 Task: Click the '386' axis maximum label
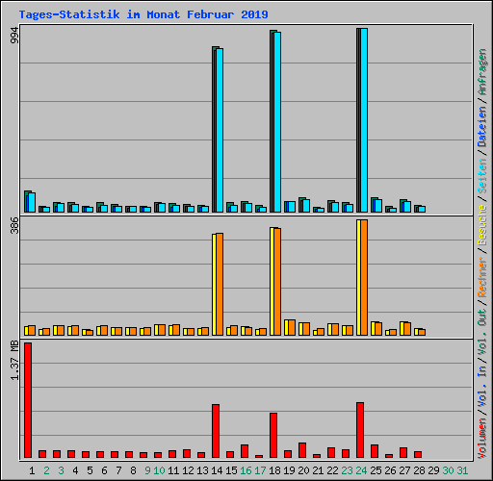click(14, 225)
